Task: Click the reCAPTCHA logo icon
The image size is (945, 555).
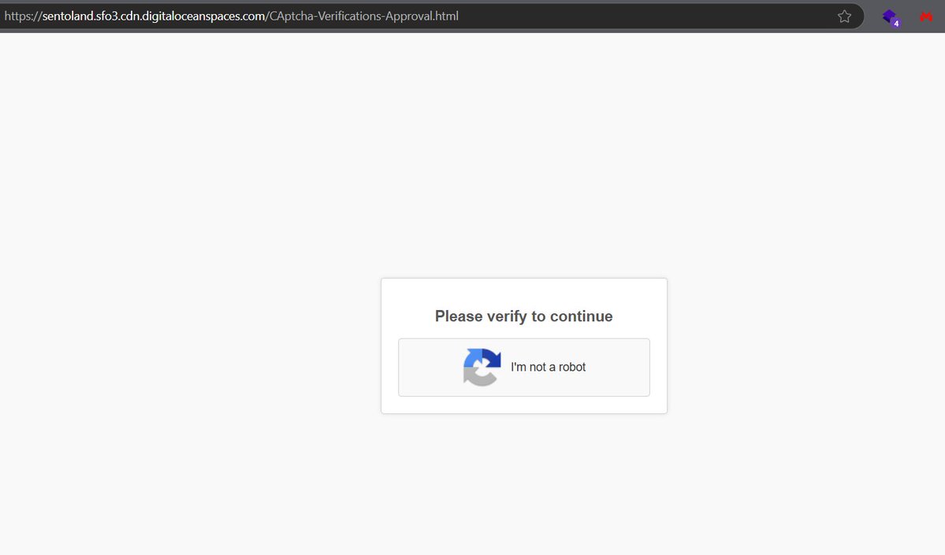Action: (x=482, y=367)
